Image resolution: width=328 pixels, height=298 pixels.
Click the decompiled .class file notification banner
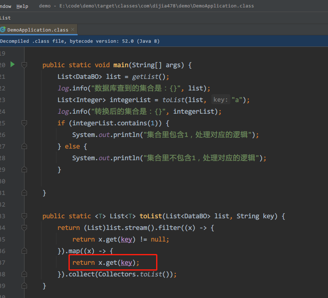80,41
